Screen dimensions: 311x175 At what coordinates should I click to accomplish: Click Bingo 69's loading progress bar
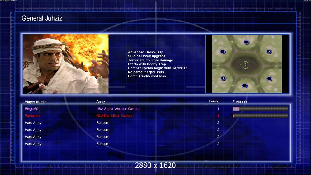261,108
